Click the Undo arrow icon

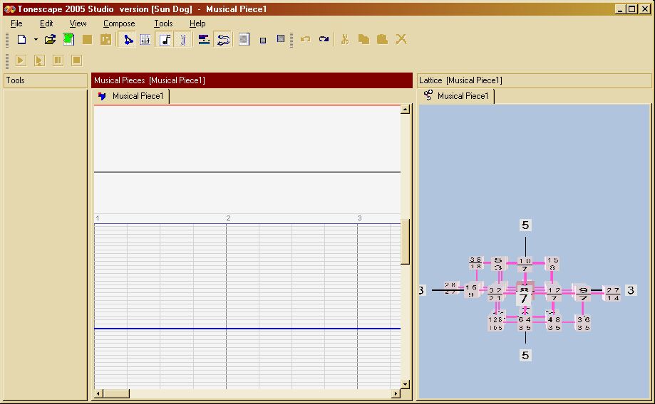point(305,40)
